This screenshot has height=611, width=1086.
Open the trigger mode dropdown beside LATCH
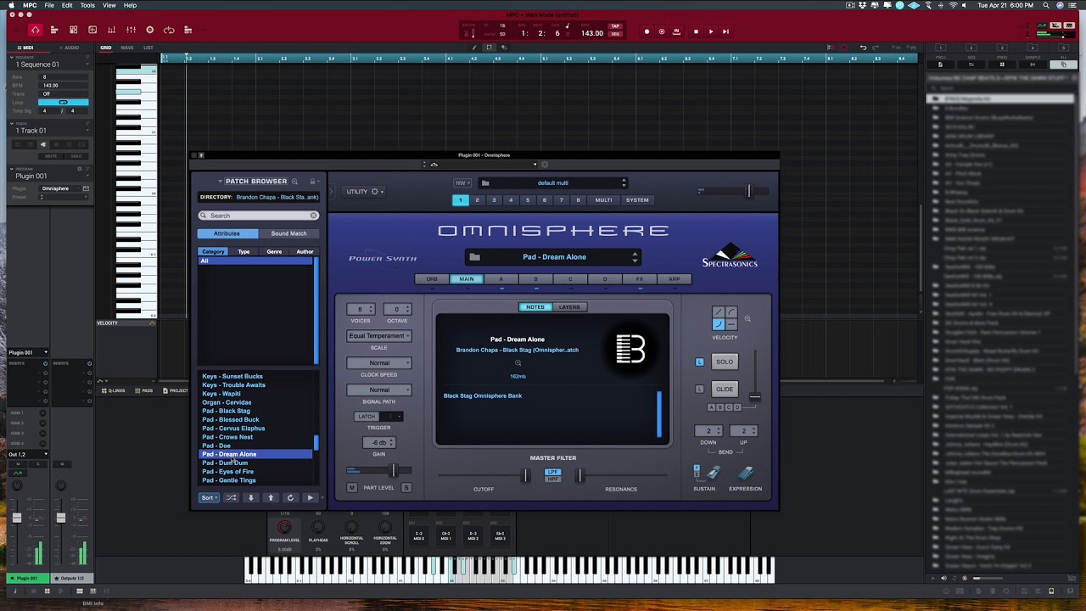[391, 417]
